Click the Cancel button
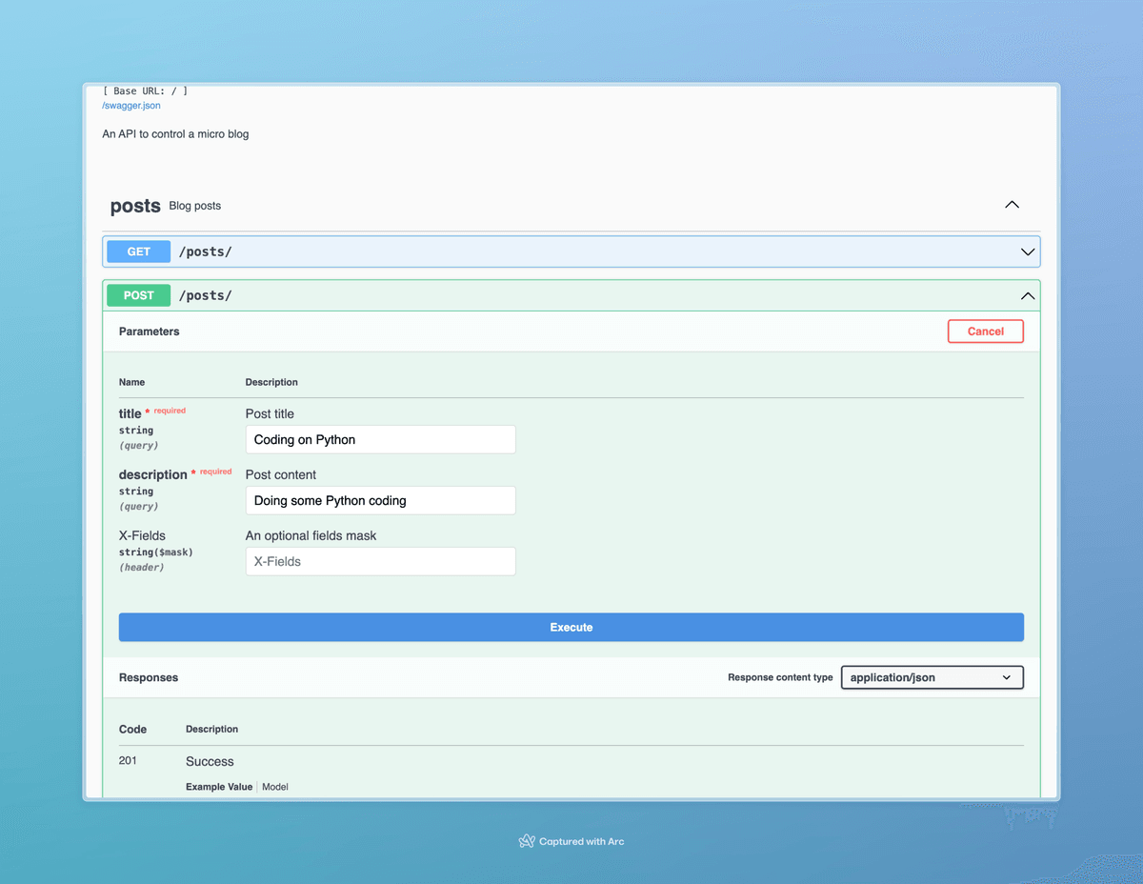 pyautogui.click(x=985, y=331)
